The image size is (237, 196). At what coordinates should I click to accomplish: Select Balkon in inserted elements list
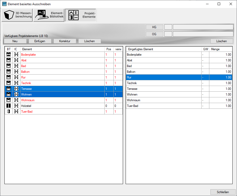[x=179, y=71]
